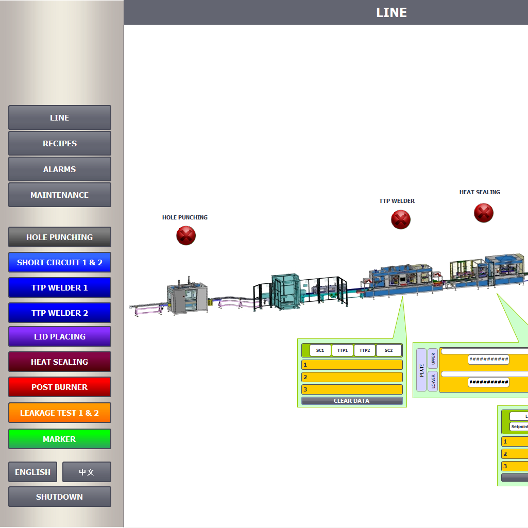Click the TTP WELDER red alarm indicator
Screen dimensions: 528x528
pyautogui.click(x=401, y=220)
